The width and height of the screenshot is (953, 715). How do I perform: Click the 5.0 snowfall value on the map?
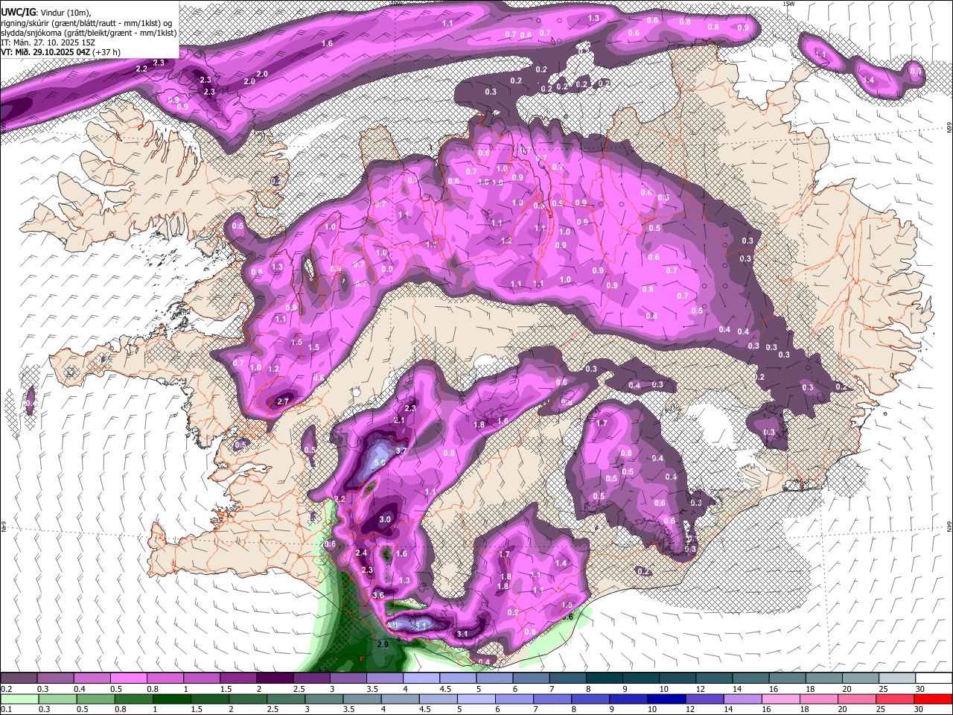pos(380,463)
